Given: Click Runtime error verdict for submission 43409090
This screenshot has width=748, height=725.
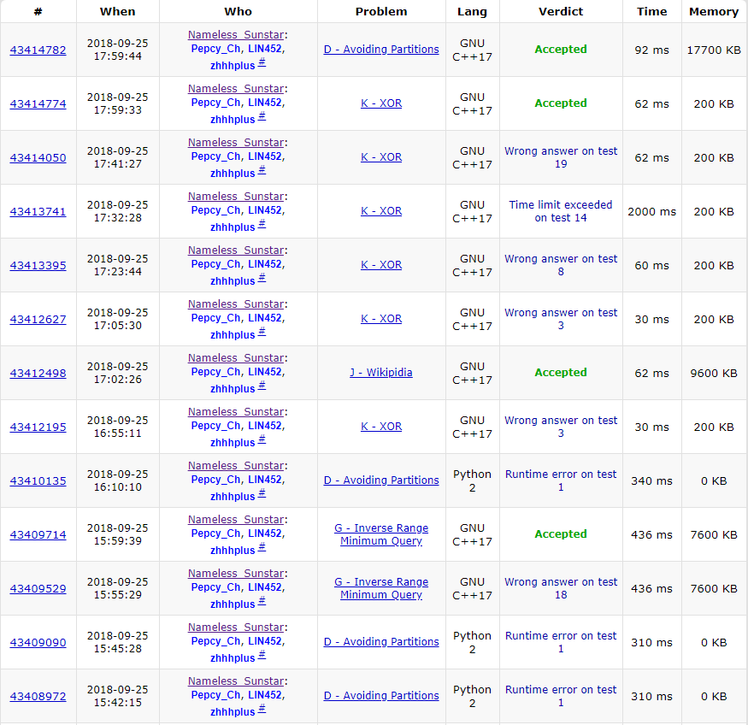Looking at the screenshot, I should [x=561, y=642].
